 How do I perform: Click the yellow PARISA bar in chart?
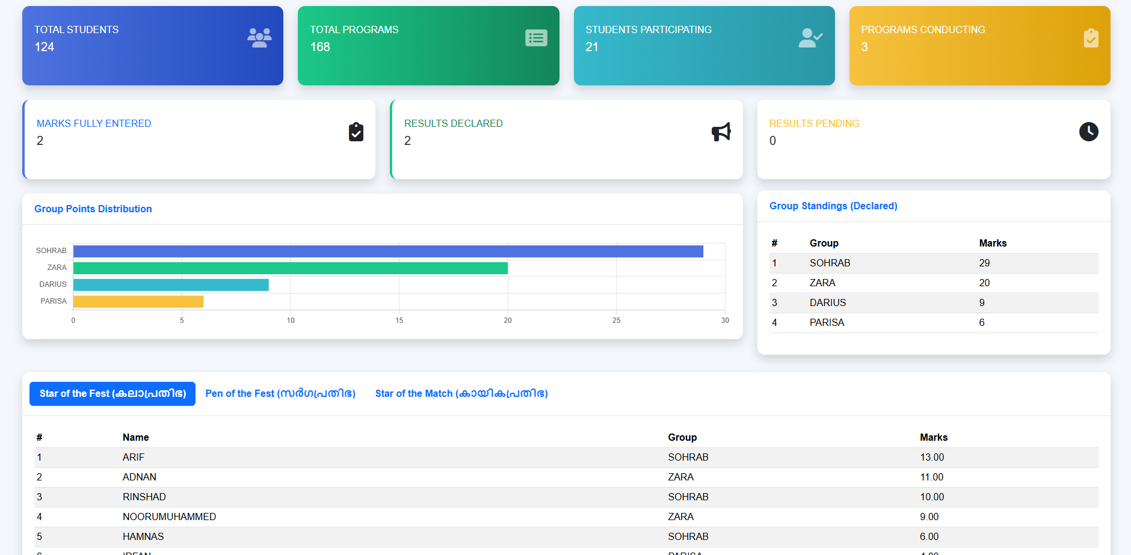pos(138,302)
